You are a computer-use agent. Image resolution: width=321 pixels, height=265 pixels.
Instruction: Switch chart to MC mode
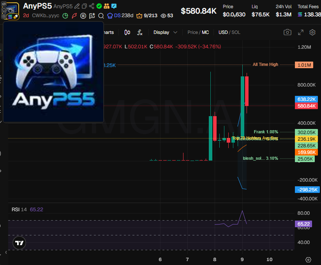coord(205,32)
